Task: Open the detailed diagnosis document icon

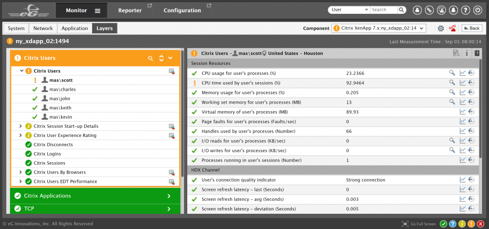Action: coord(456,53)
